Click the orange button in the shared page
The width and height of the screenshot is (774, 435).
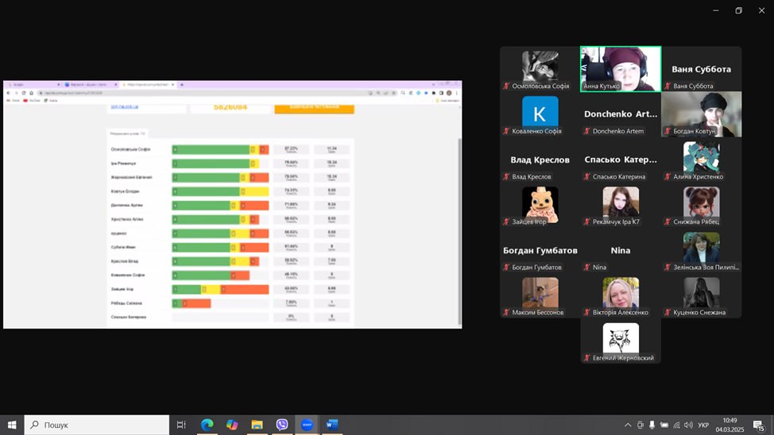pos(314,106)
